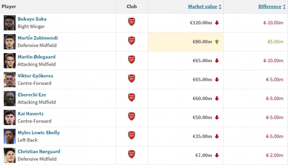
Task: Click Kai Havertz's portrait thumbnail
Action: (9, 117)
